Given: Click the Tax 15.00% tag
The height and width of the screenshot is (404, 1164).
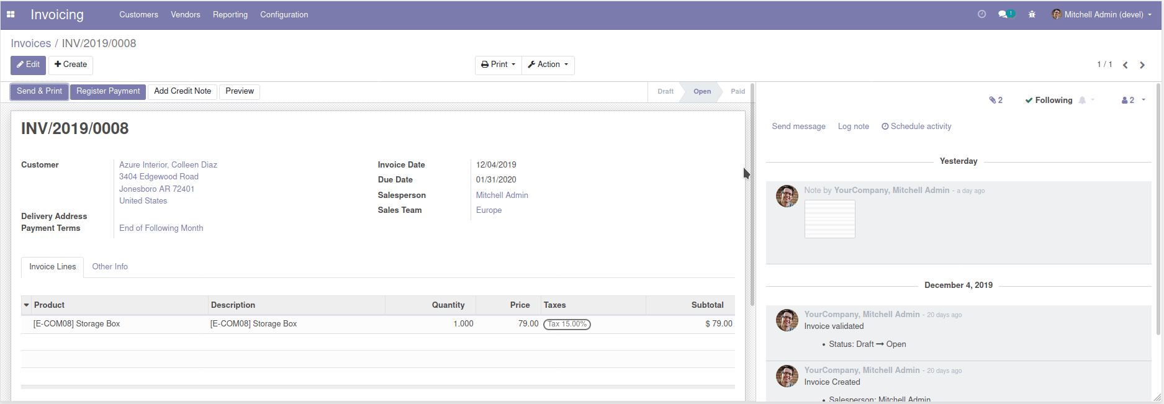Looking at the screenshot, I should pos(567,324).
